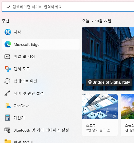134x143 pixels.
Task: Open the Microsoft Edge icon
Action: click(8, 44)
